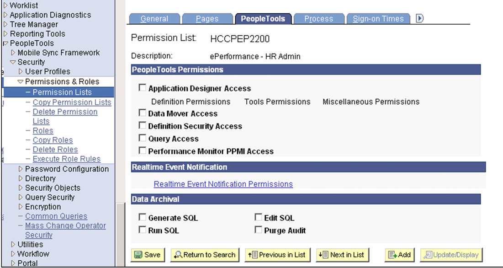Click the Add plus icon

[392, 255]
